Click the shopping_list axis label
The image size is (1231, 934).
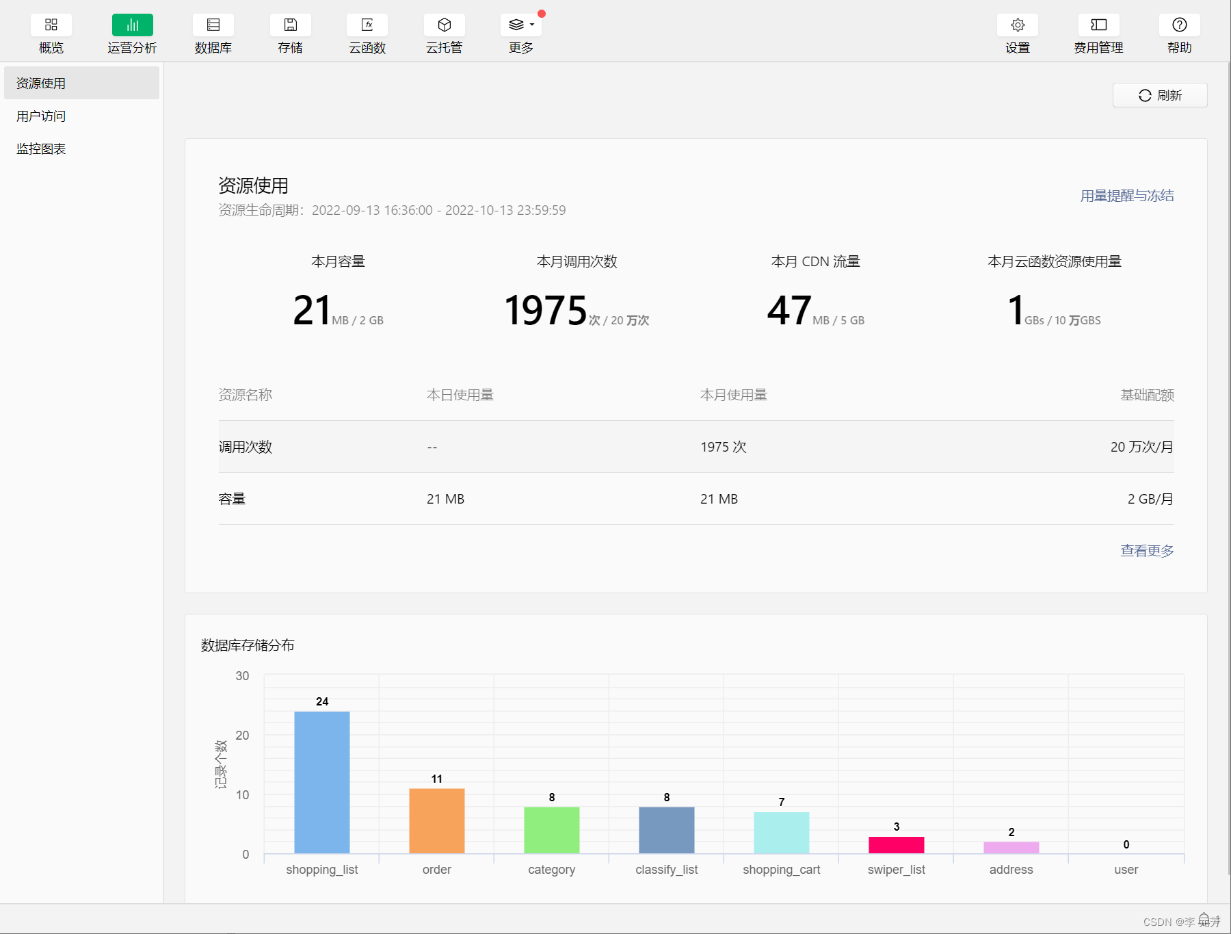322,870
